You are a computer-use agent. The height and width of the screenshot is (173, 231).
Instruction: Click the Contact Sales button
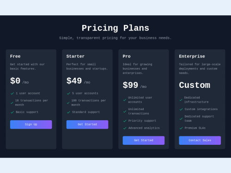coord(200,140)
